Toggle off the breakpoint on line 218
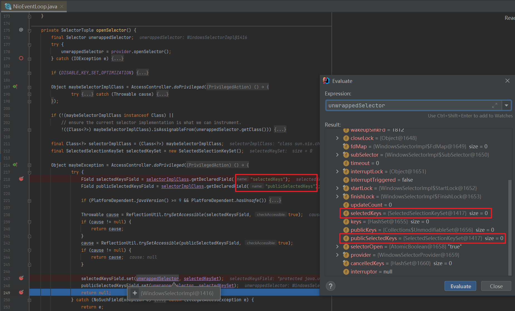Viewport: 515px width, 311px height. tap(21, 179)
